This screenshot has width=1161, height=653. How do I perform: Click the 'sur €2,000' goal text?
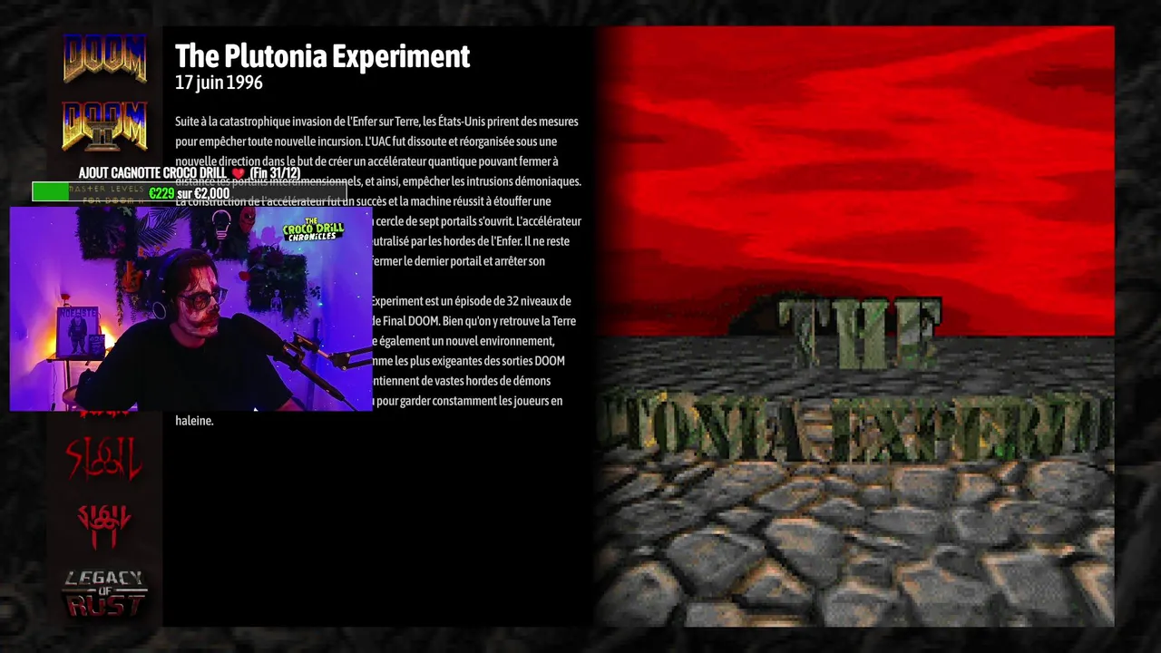[x=203, y=193]
